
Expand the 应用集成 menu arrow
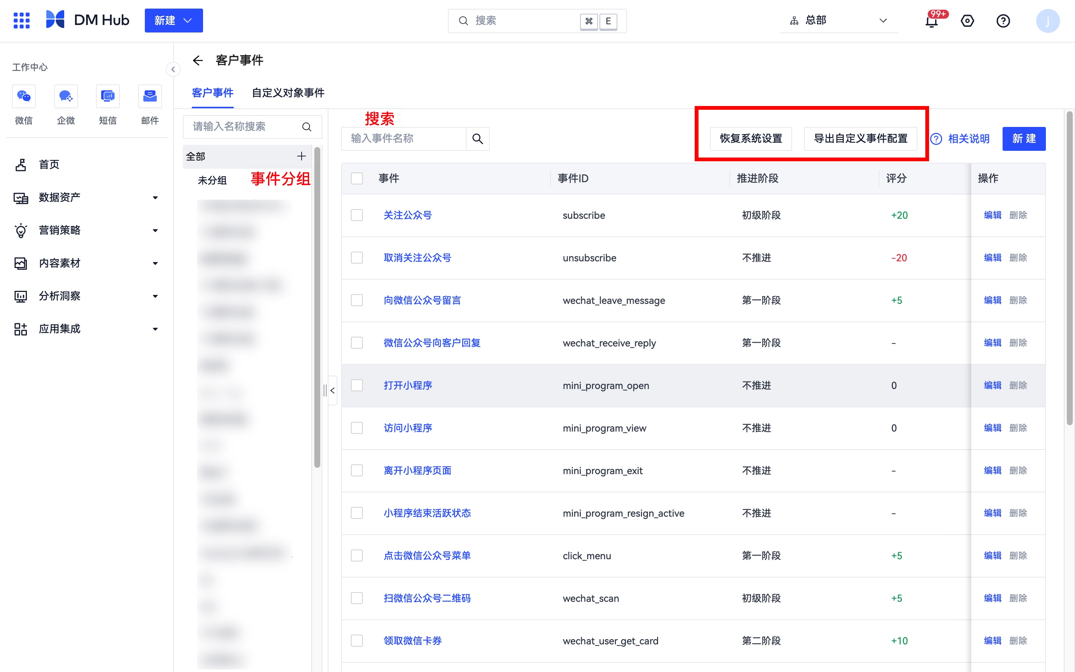pyautogui.click(x=155, y=329)
